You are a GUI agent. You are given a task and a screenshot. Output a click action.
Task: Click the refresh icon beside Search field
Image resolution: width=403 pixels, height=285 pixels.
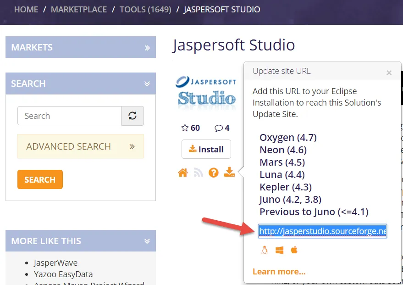pyautogui.click(x=132, y=116)
